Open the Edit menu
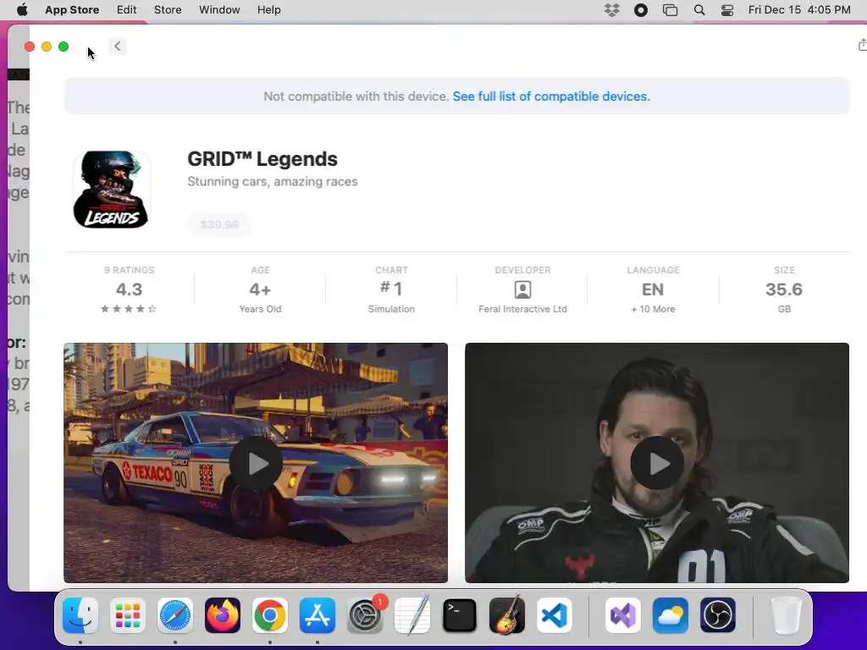The width and height of the screenshot is (867, 650). click(127, 10)
